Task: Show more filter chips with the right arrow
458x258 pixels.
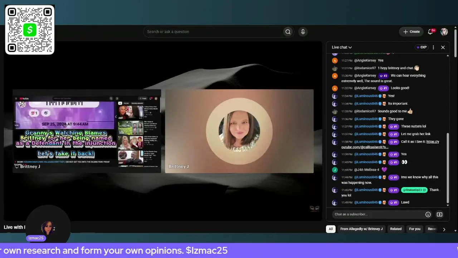Action: [444, 229]
